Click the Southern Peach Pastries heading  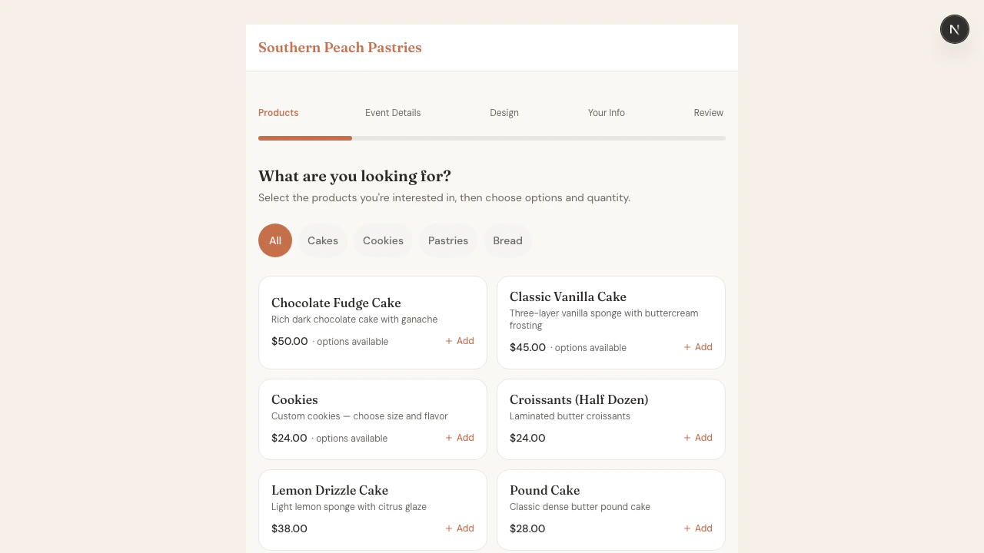pyautogui.click(x=340, y=47)
